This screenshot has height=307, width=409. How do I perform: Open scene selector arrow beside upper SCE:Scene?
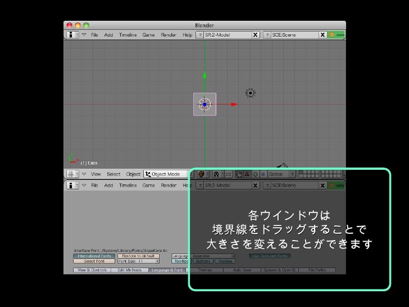click(x=267, y=35)
